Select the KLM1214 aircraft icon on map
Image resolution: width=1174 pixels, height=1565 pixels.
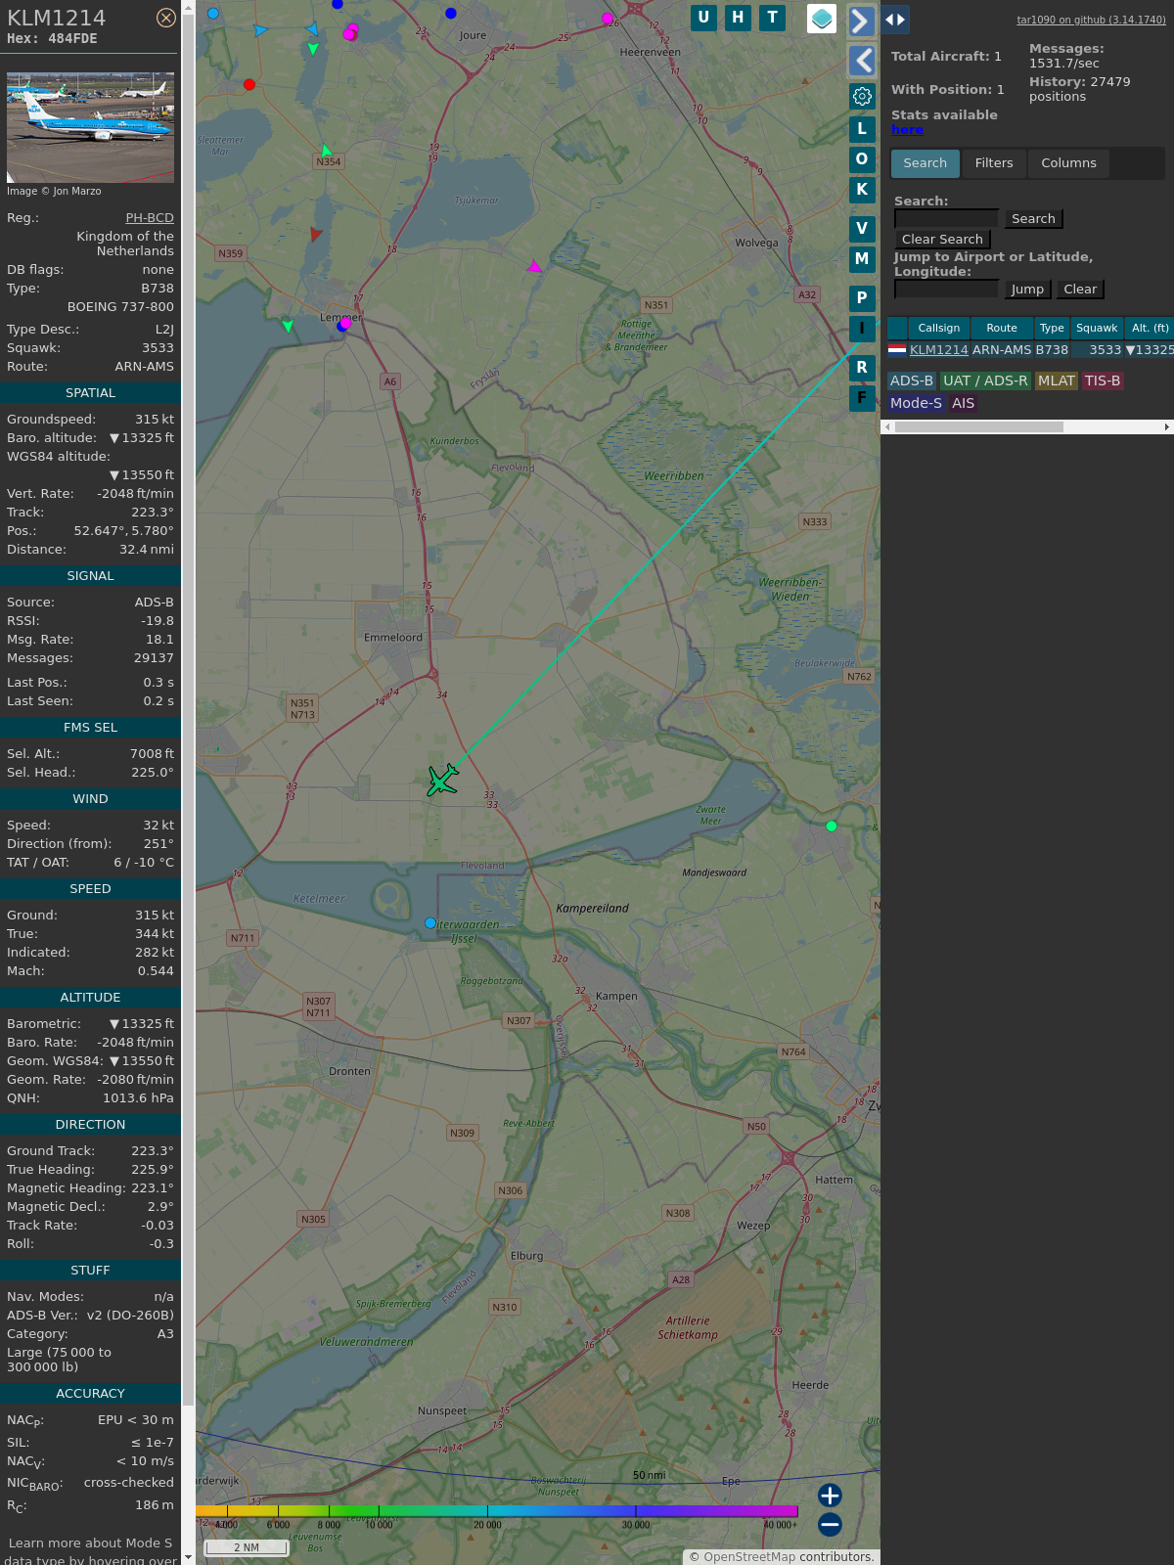[x=443, y=781]
